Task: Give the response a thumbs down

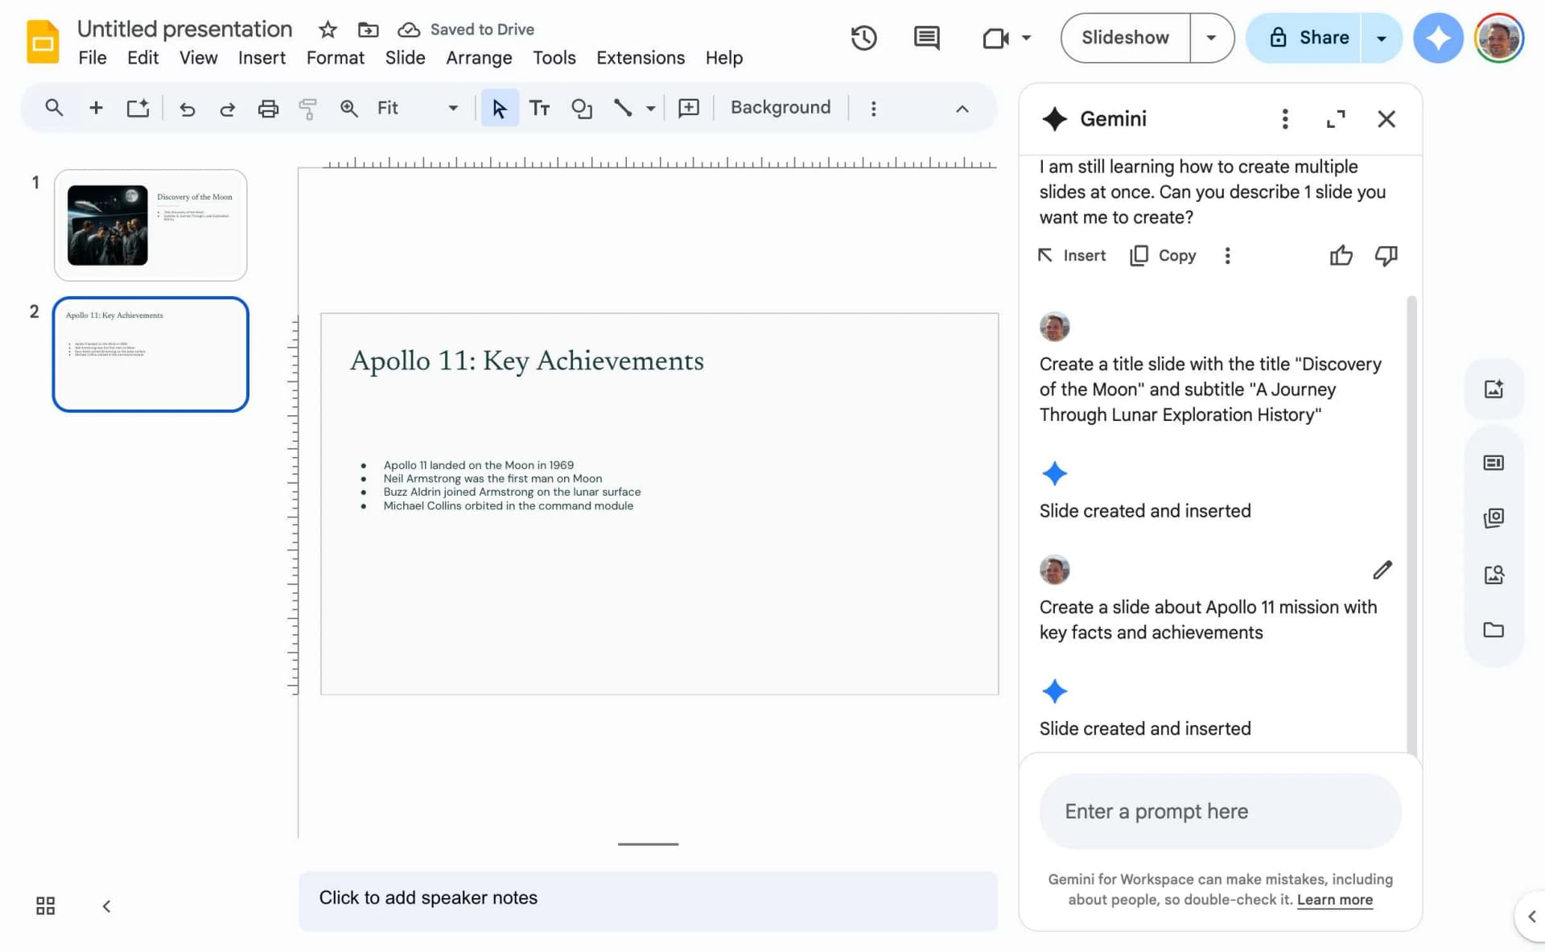Action: [1386, 256]
